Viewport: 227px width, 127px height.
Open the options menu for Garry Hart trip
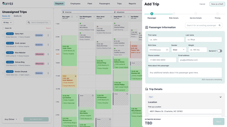[x=48, y=35]
